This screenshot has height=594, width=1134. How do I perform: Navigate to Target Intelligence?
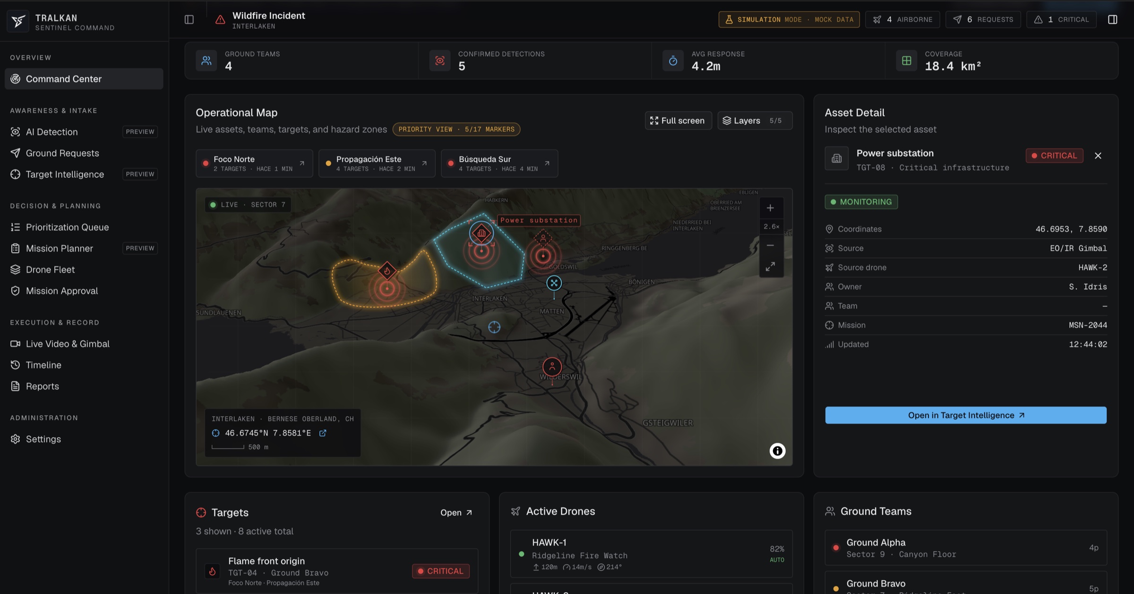click(x=84, y=174)
